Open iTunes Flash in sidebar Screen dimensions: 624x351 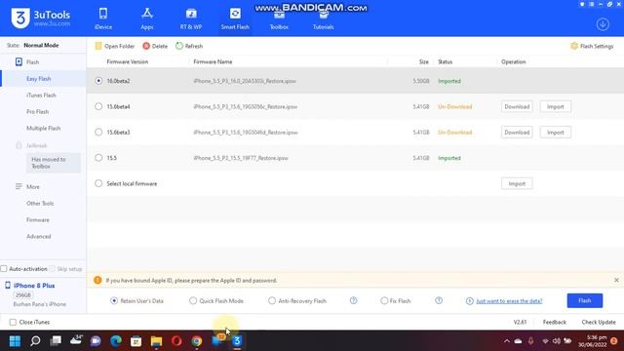click(x=41, y=96)
